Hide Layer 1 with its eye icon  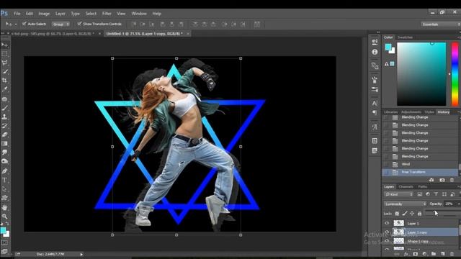coord(387,223)
